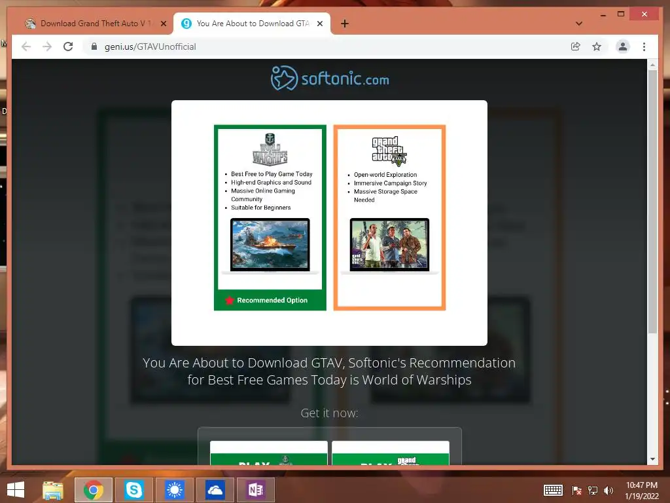Reload the geni.us page
The height and width of the screenshot is (503, 670).
click(68, 47)
